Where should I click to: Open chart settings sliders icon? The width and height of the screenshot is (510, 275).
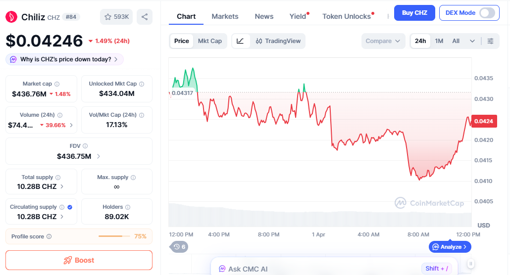[490, 41]
